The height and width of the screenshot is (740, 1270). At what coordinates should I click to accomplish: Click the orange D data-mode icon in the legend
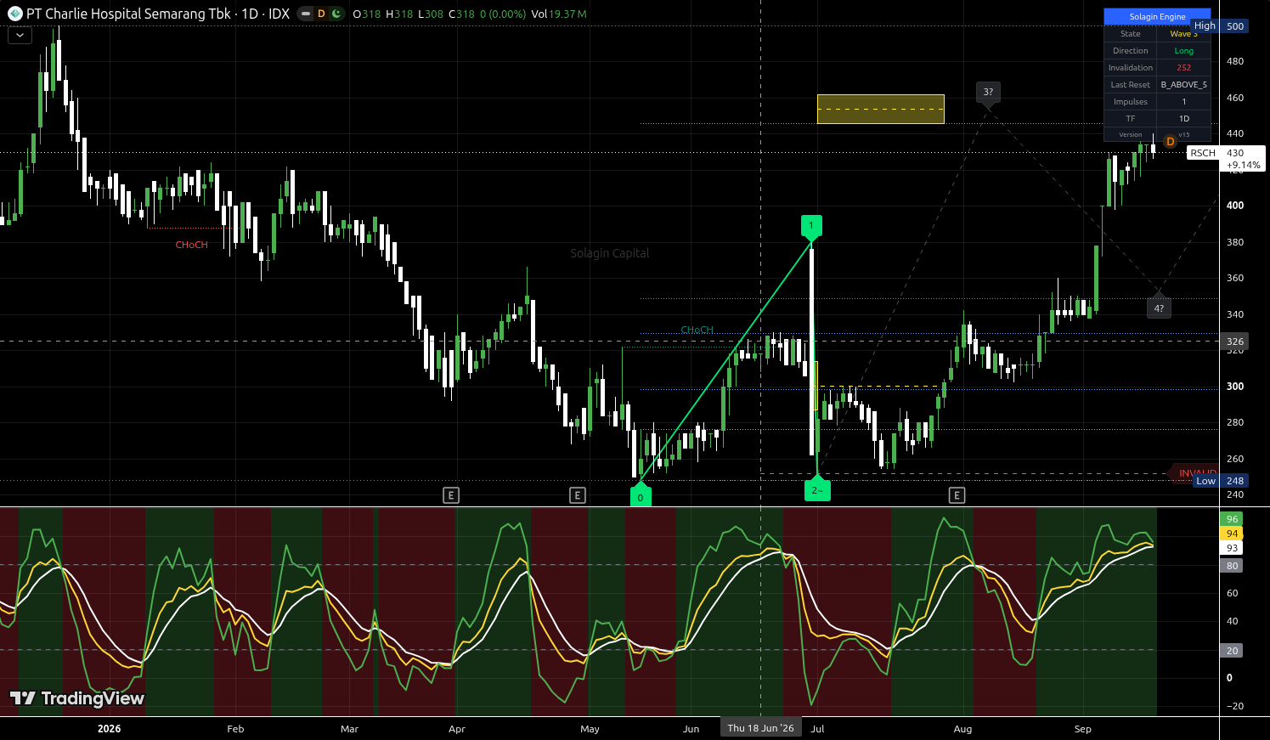321,14
